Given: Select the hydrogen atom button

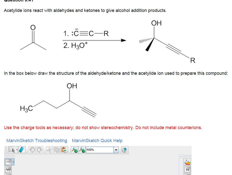Looking at the screenshot, I should pos(187,170).
